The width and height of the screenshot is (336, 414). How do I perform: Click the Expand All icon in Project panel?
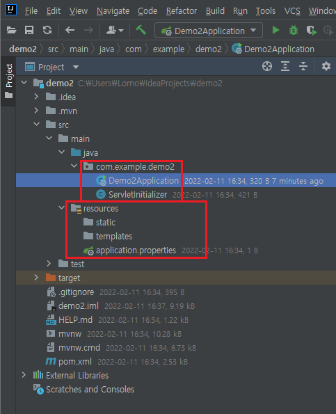(285, 66)
